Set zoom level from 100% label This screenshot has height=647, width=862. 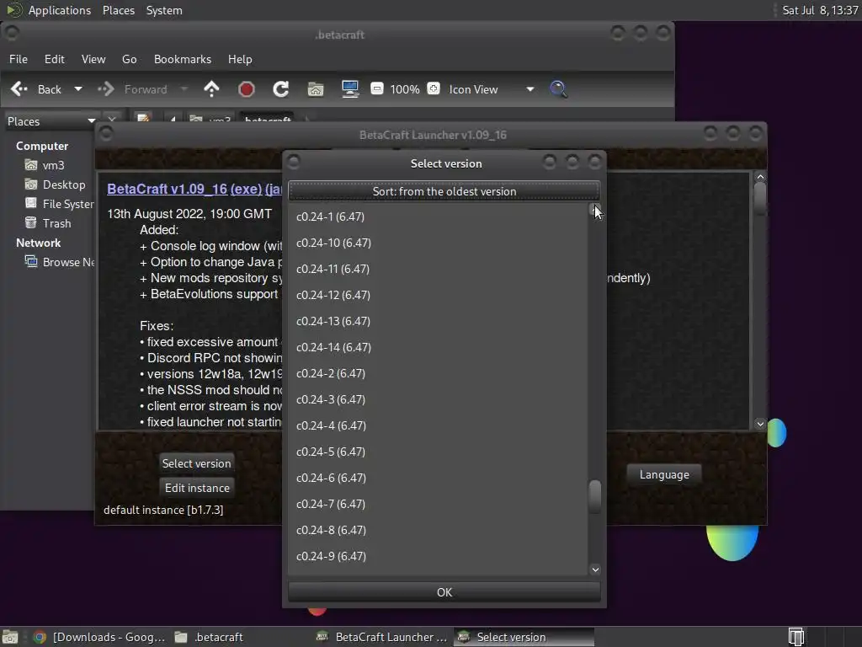(405, 89)
